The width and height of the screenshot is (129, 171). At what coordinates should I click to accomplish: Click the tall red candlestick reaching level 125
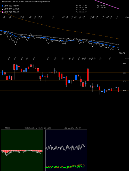click(x=88, y=75)
